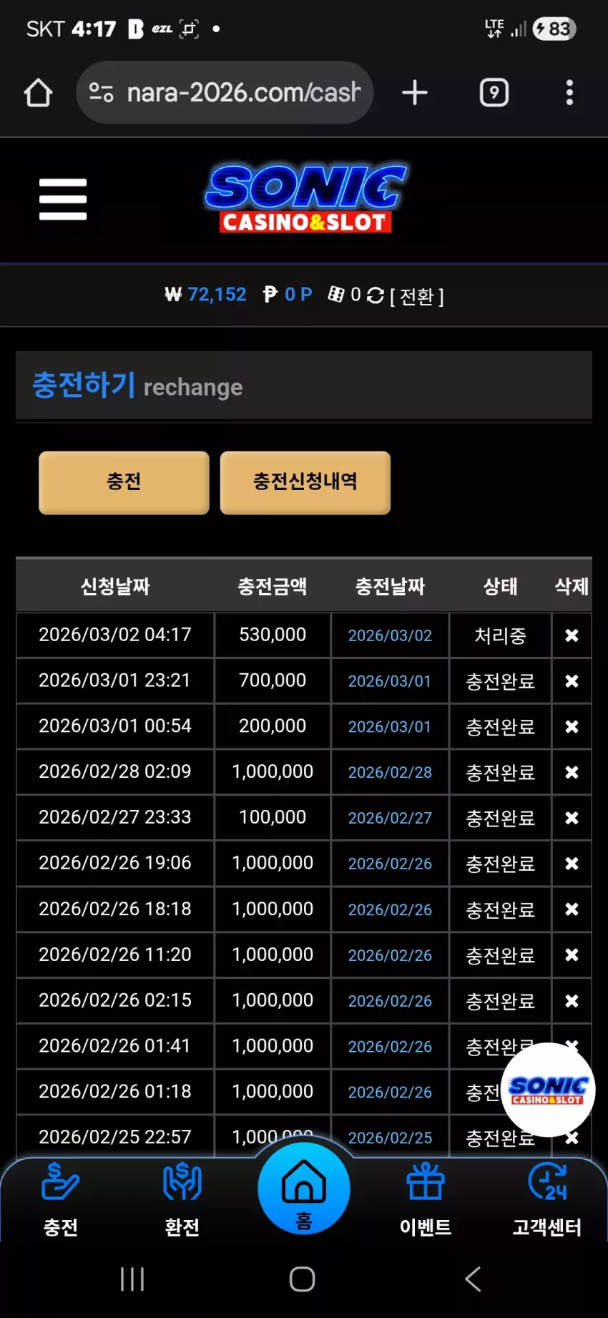Image resolution: width=608 pixels, height=1318 pixels.
Task: Tap the browser home icon
Action: (x=38, y=92)
